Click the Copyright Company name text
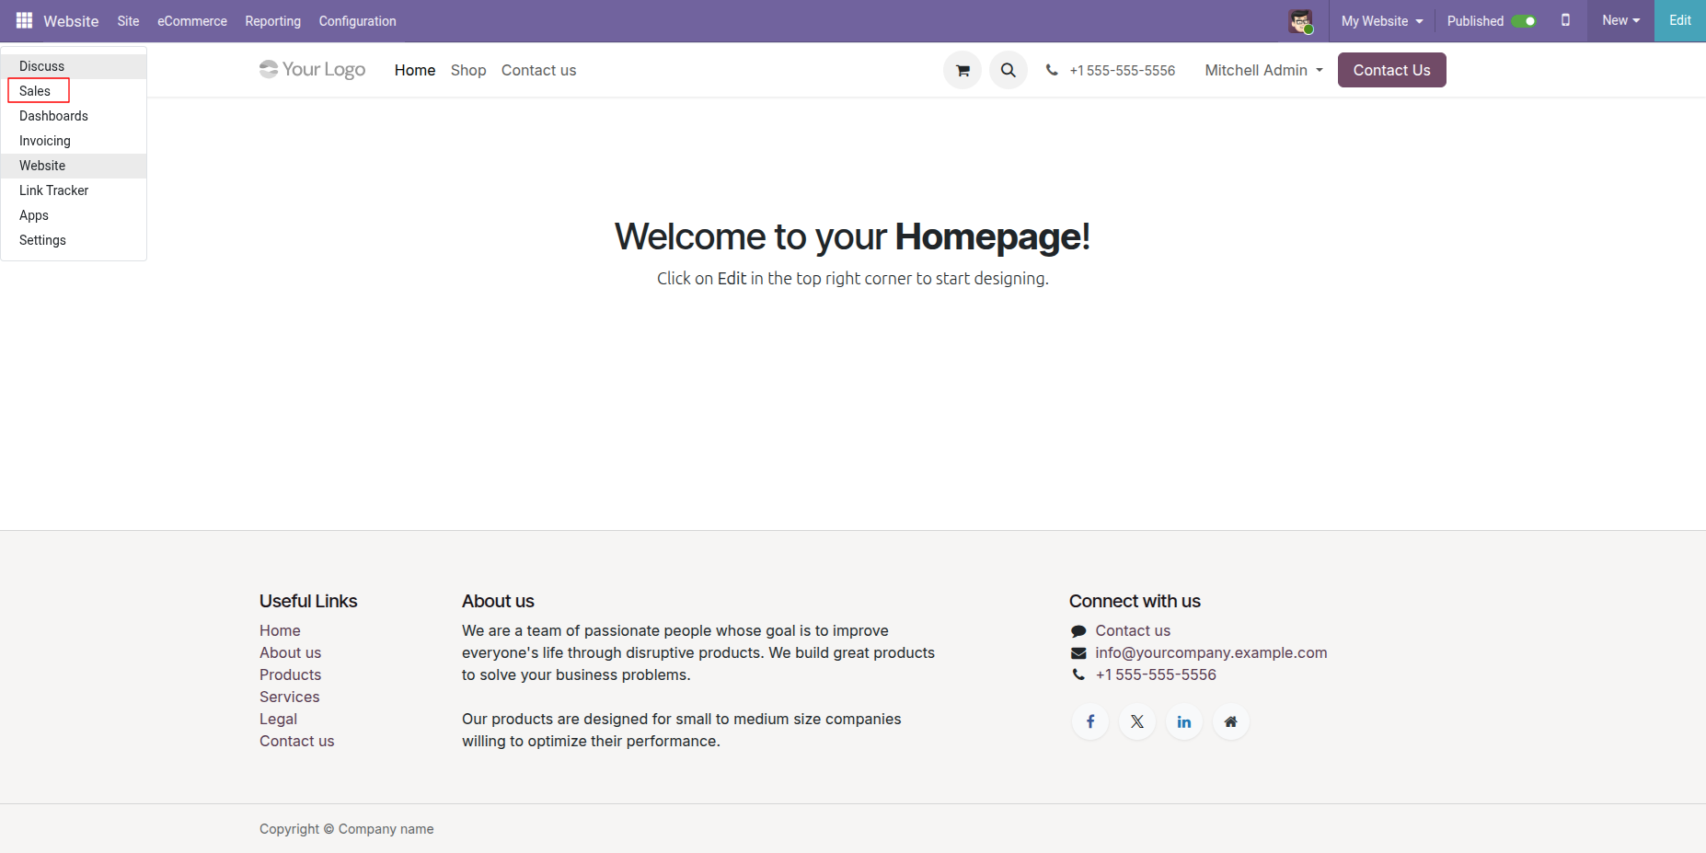Screen dimensions: 1706x853 pos(347,829)
